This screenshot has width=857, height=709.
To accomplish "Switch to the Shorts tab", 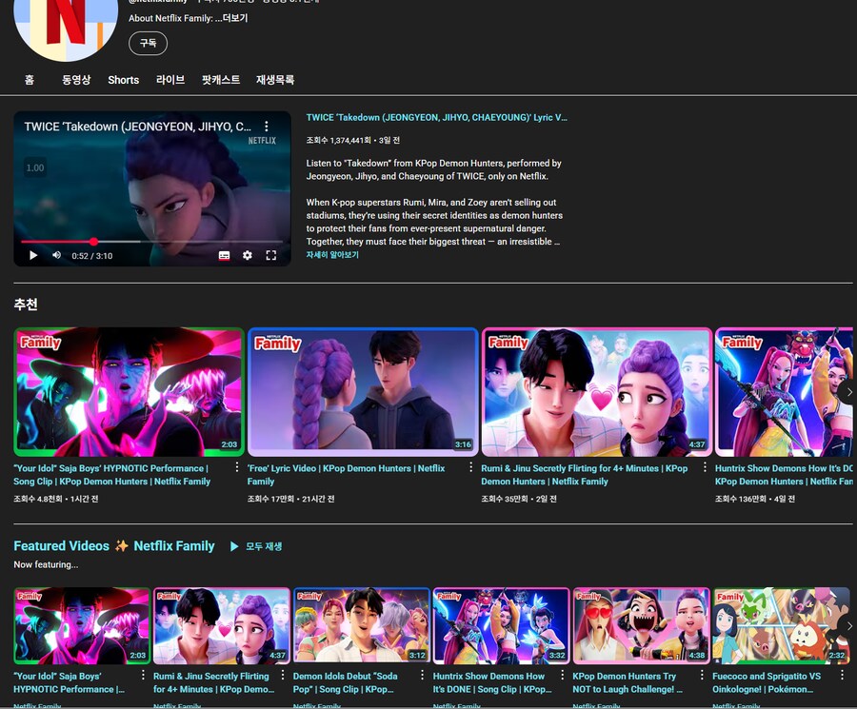I will pos(124,80).
